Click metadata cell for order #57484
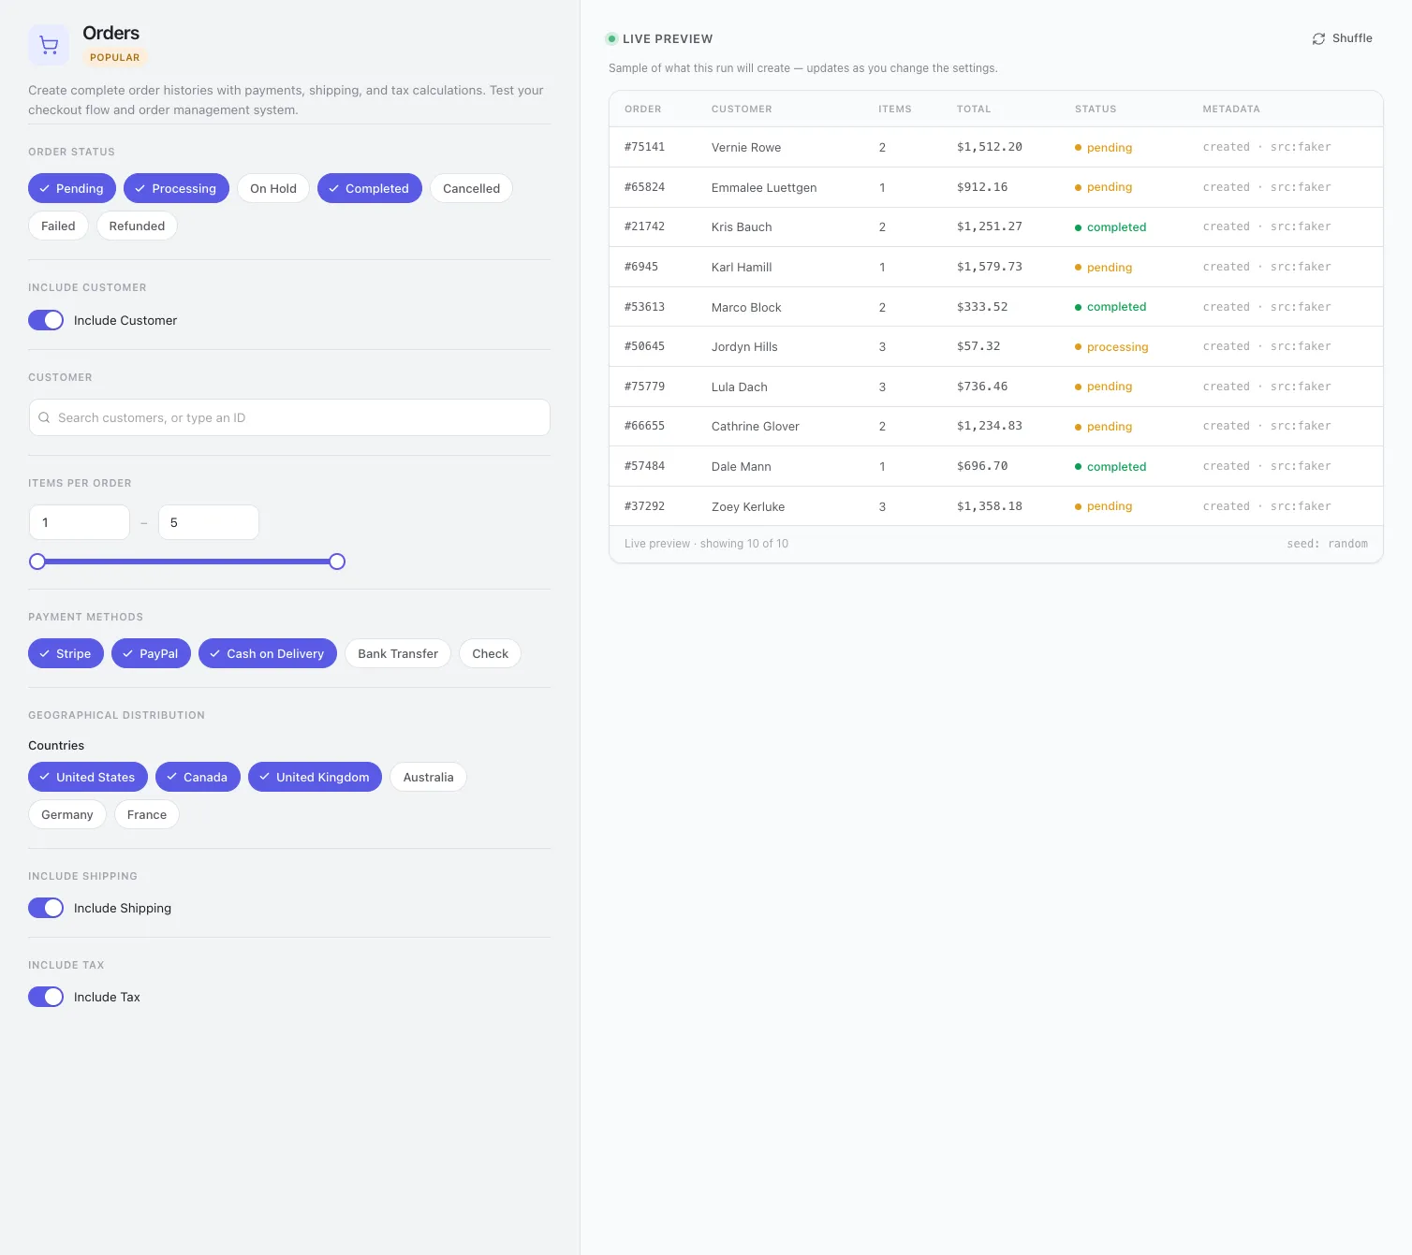1412x1255 pixels. coord(1267,466)
